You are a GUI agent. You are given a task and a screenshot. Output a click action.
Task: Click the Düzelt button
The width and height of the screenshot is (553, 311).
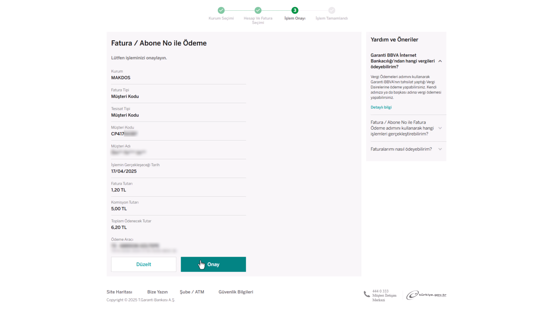click(x=143, y=264)
